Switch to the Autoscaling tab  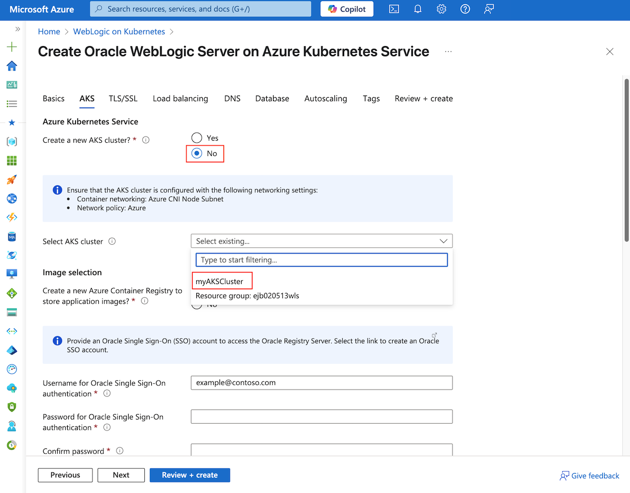pos(325,98)
